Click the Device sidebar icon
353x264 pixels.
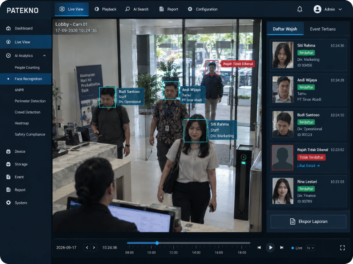[8, 151]
